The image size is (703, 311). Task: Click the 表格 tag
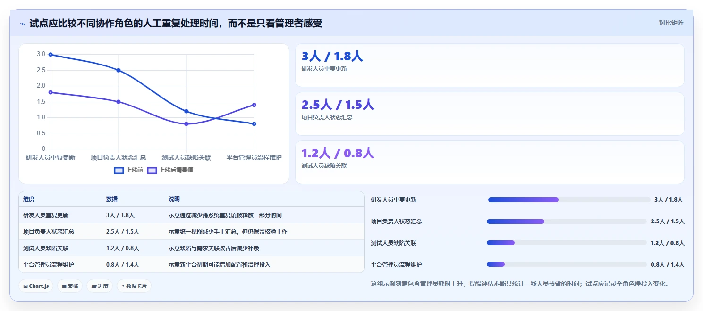pyautogui.click(x=70, y=286)
